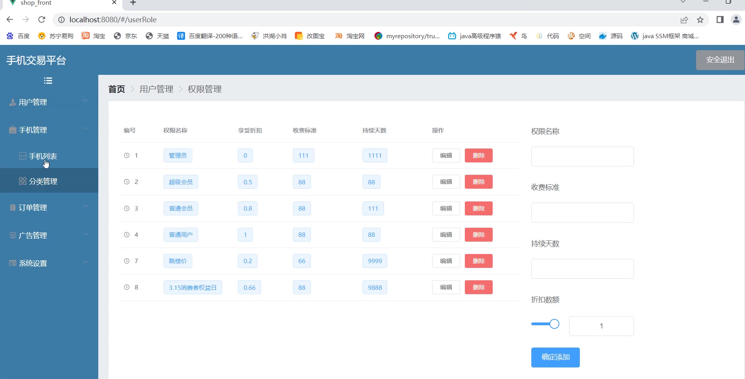The image size is (745, 379).
Task: Delete the 普通会员 role row
Action: point(479,208)
